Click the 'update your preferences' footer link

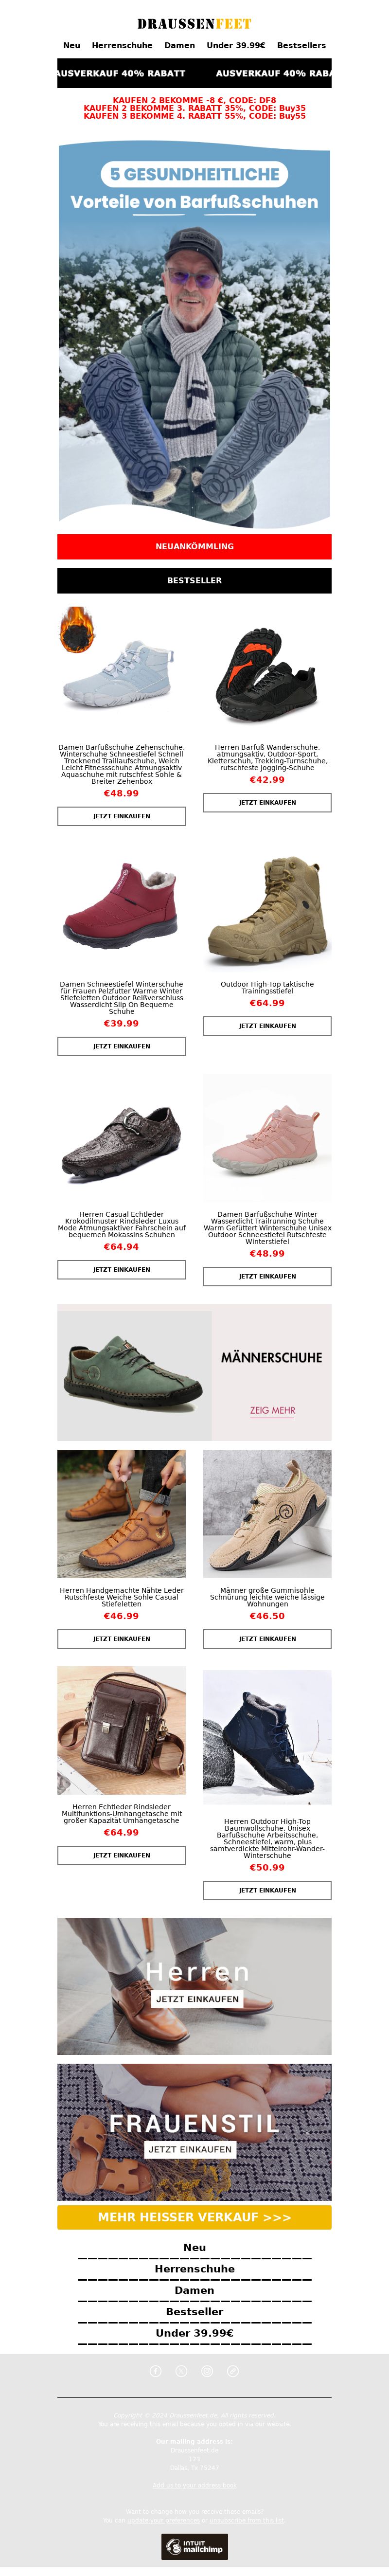point(164,2521)
